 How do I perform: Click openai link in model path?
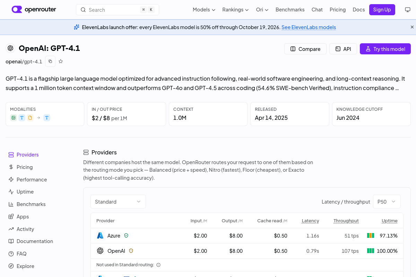[x=14, y=62]
